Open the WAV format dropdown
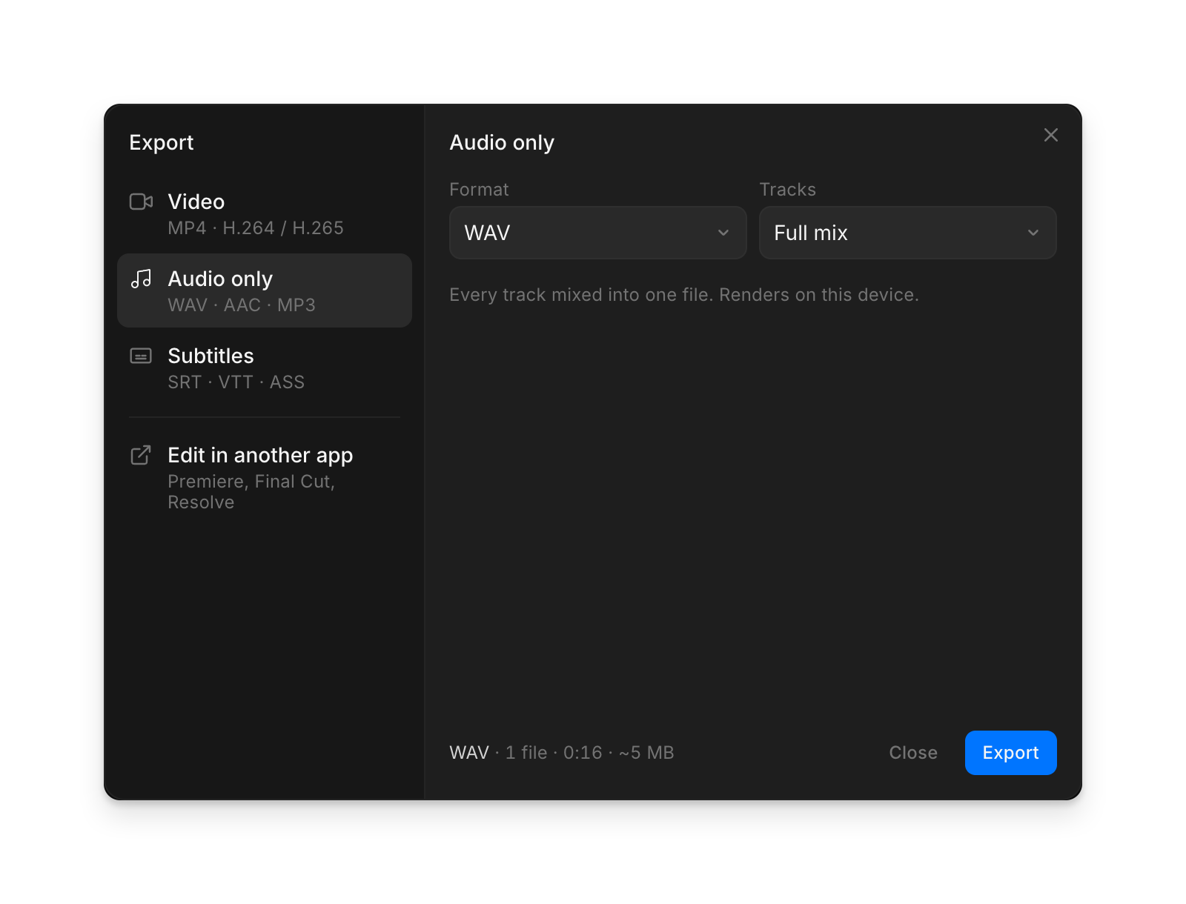This screenshot has height=904, width=1186. (x=597, y=233)
